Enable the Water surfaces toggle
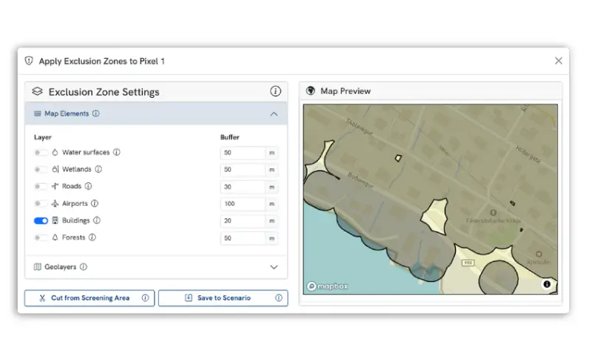This screenshot has height=360, width=592. [x=40, y=153]
